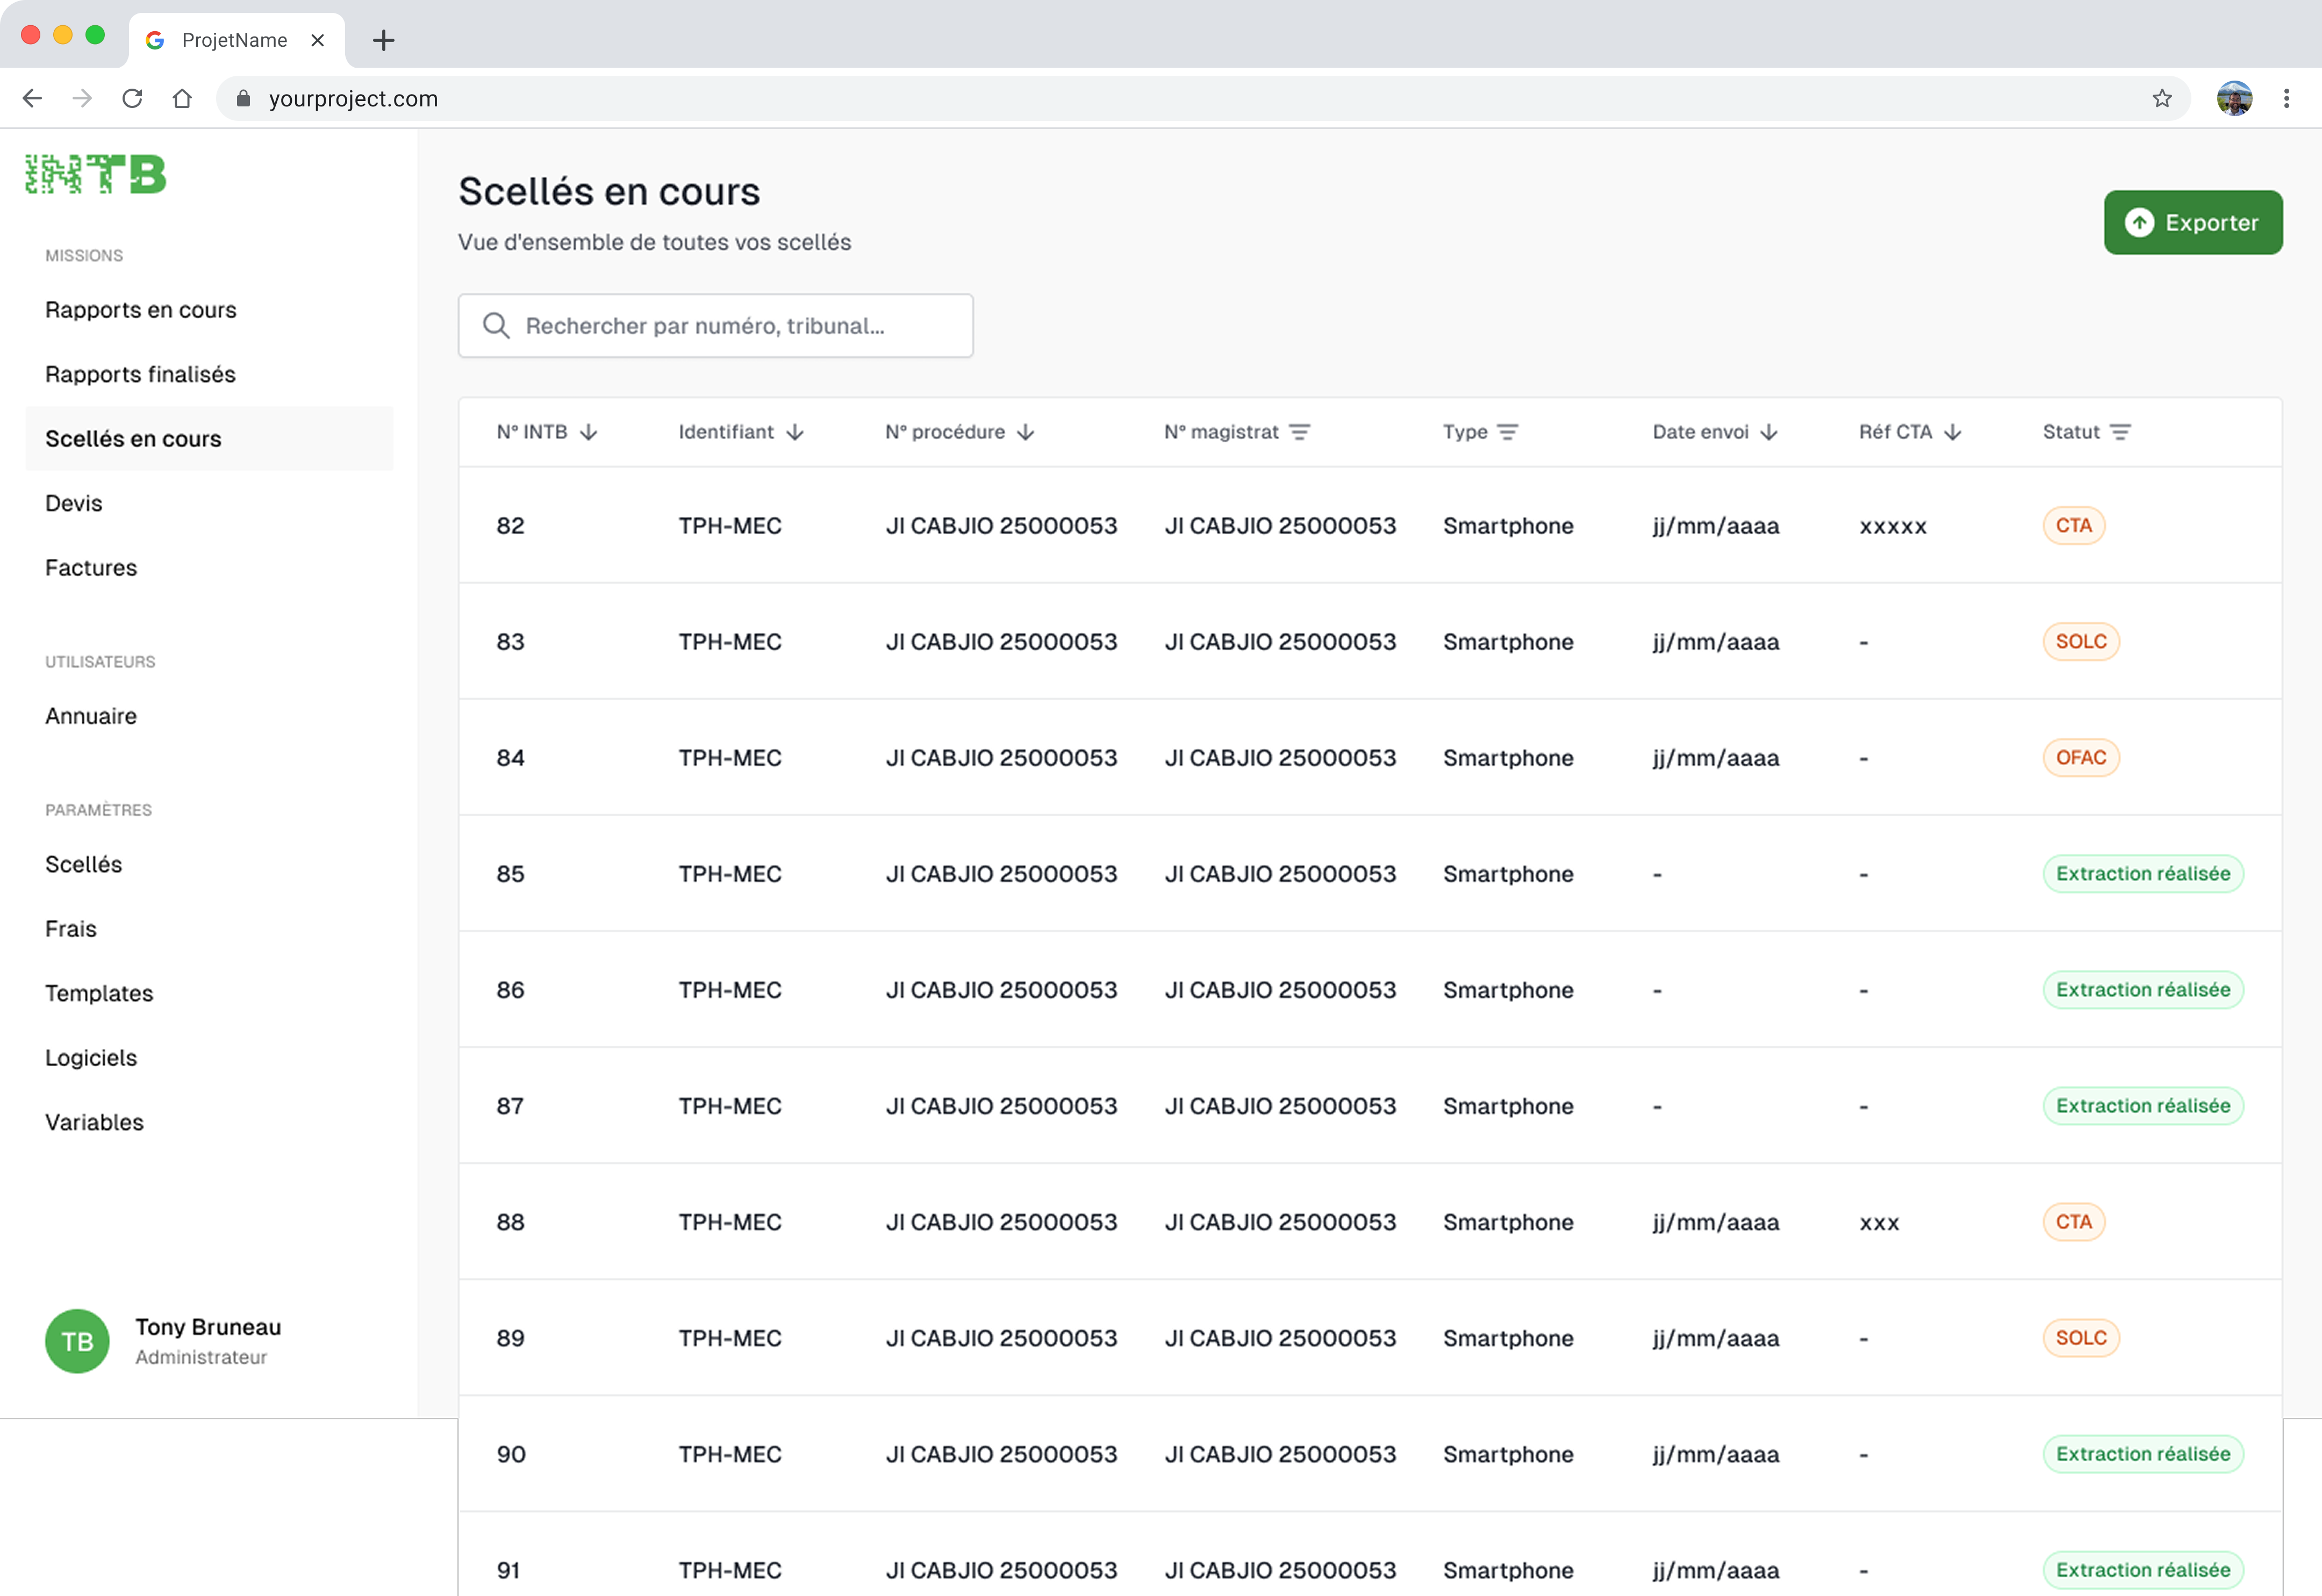Click the browser forward arrow

tap(82, 98)
